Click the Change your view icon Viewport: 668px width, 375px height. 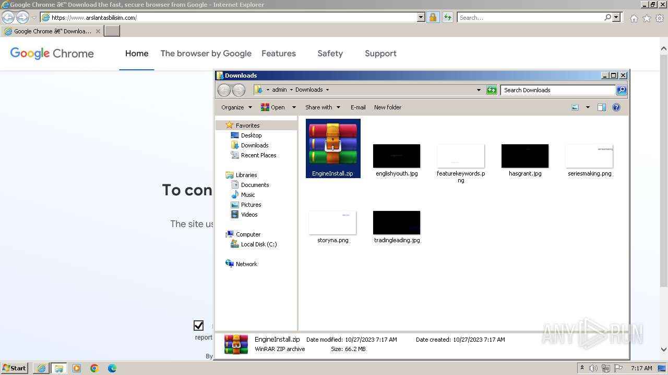click(575, 107)
